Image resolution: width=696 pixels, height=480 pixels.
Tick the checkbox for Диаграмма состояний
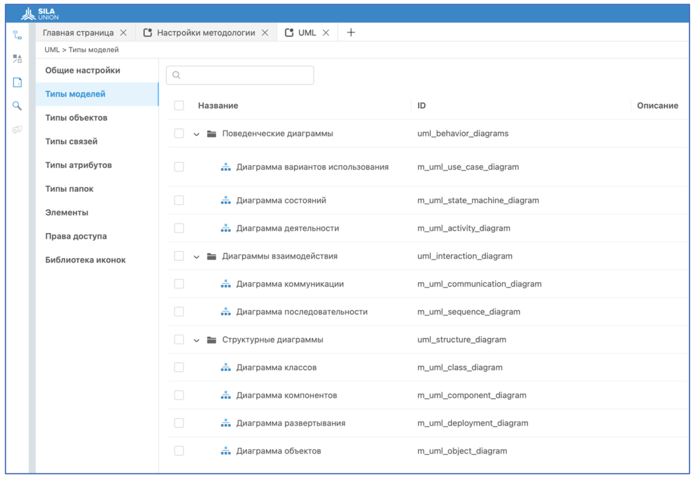[179, 200]
